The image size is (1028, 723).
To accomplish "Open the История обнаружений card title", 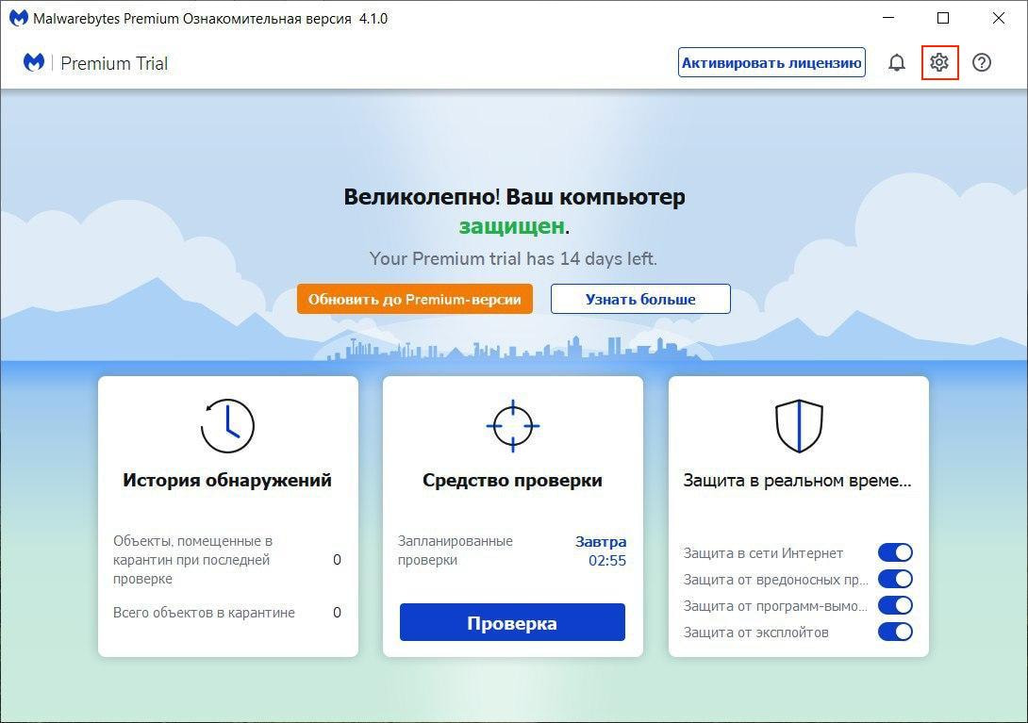I will pos(227,480).
